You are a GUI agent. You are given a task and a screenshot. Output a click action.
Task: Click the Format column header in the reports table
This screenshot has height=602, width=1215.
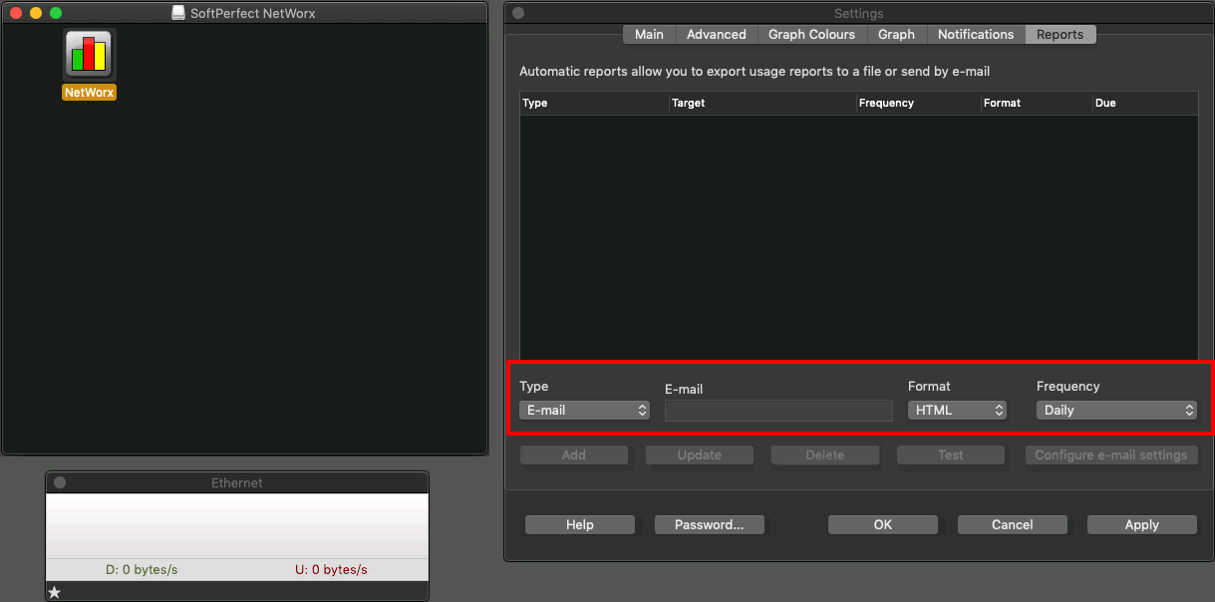point(1037,103)
